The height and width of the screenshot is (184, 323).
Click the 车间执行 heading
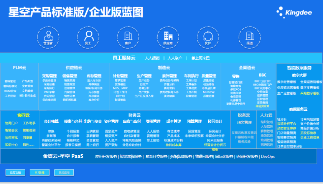click(191, 76)
